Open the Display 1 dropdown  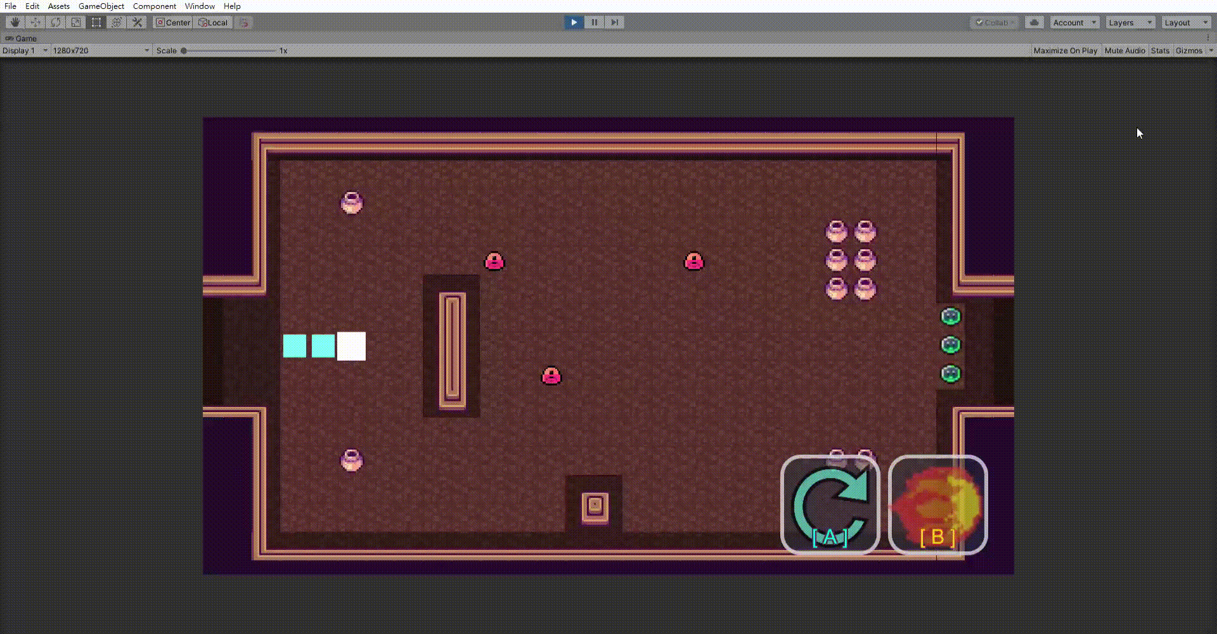[25, 51]
